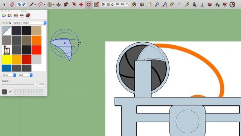Screen dimensions: 241x136
Task: Click the active Rotate tool
Action: [88, 5]
